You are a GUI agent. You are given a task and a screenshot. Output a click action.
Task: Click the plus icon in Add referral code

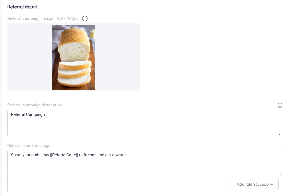pos(272,184)
